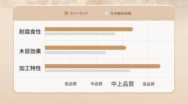The image size is (188, 104).
Task: Click the orange ラバーウッド legend circle
Action: click(x=66, y=13)
